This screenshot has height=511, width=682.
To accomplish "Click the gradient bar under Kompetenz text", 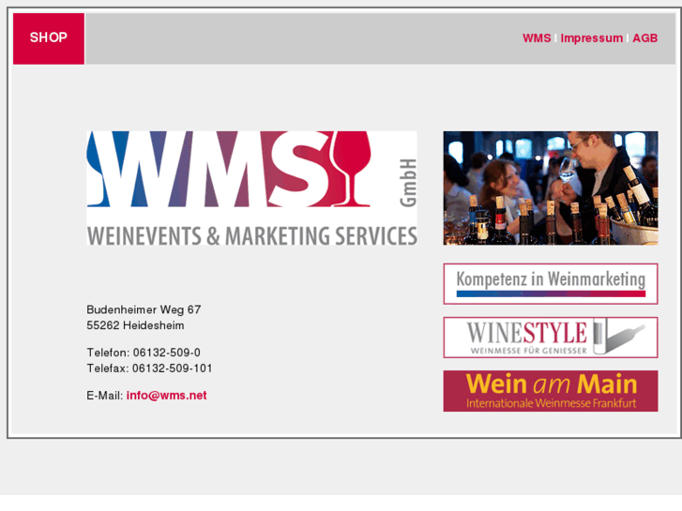I will 551,294.
